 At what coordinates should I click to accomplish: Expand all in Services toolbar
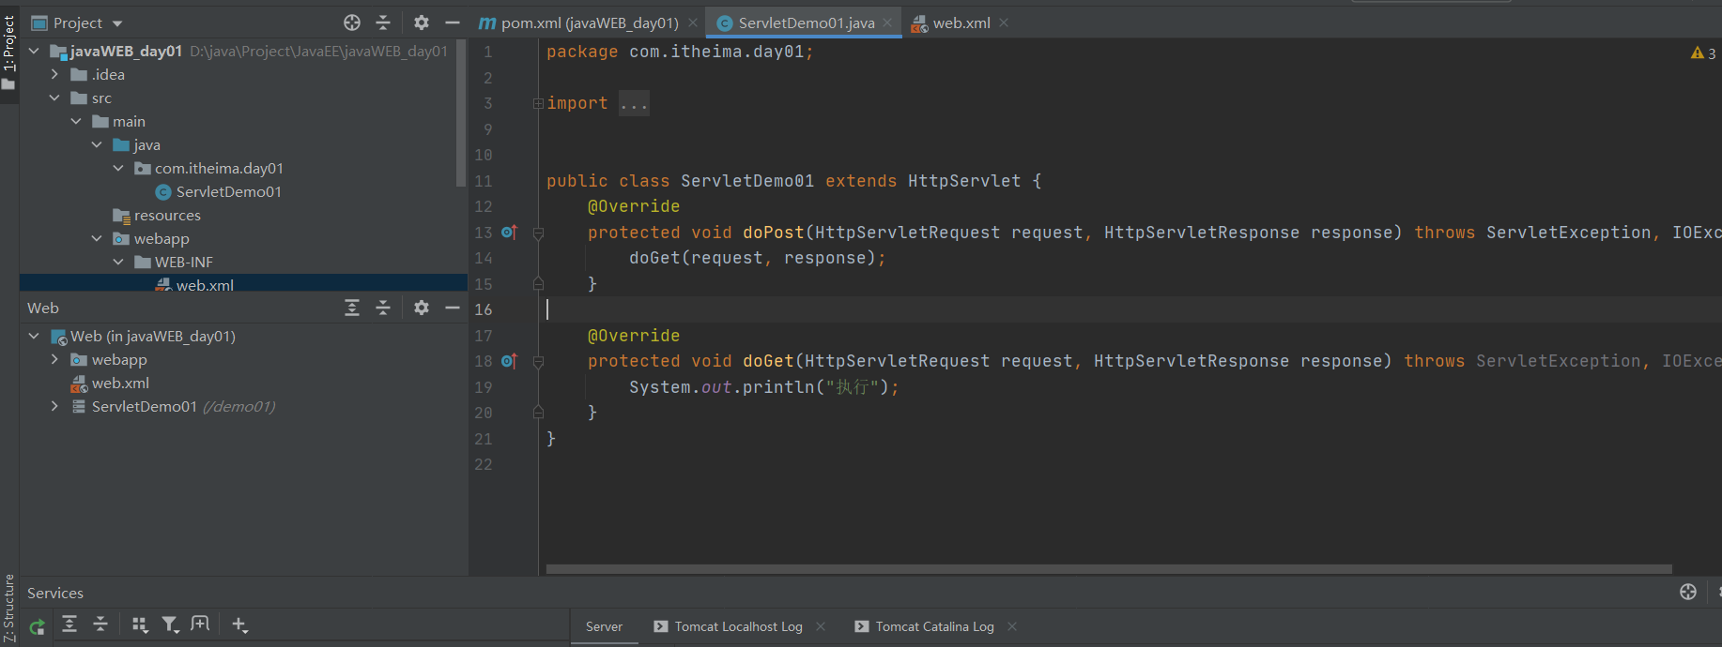point(69,624)
